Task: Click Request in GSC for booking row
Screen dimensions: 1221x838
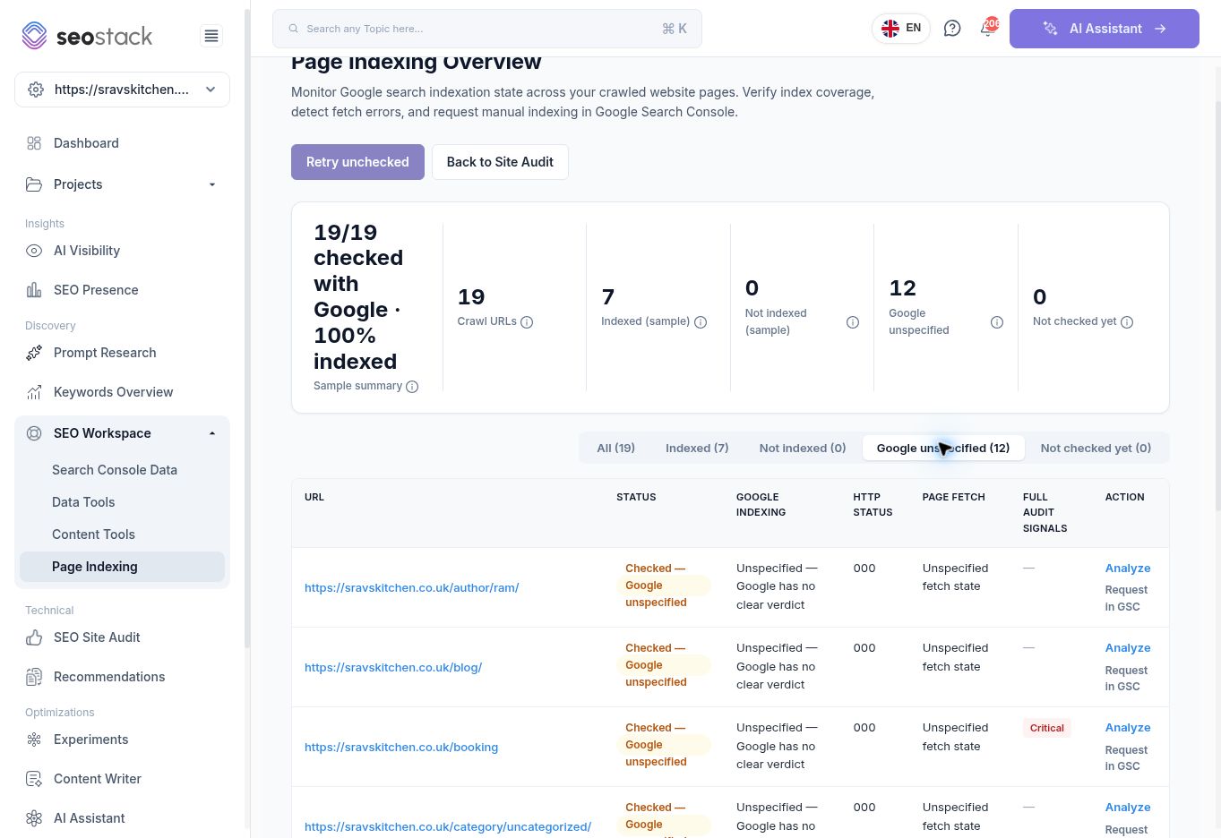Action: (1126, 758)
